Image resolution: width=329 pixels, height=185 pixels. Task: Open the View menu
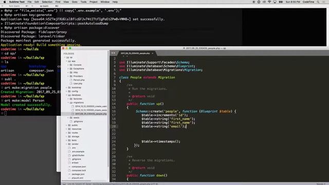point(66,2)
